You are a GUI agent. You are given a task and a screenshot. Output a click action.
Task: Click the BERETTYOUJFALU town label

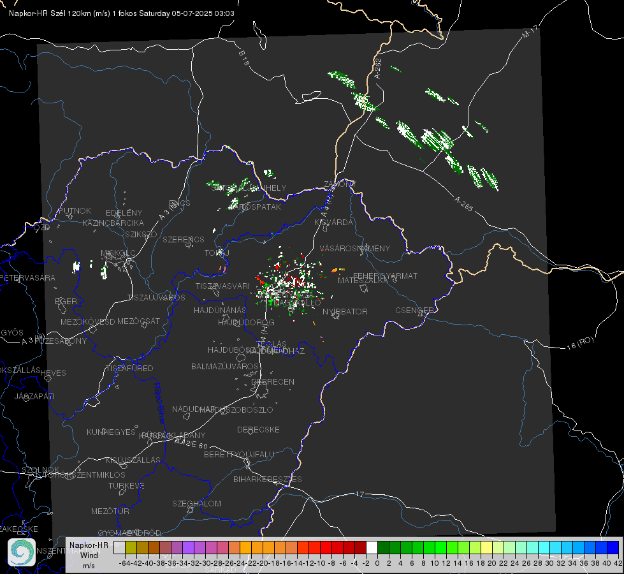pos(239,455)
